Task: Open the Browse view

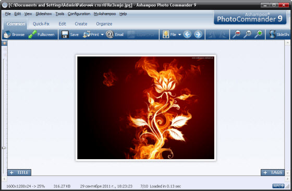Action: (15, 34)
